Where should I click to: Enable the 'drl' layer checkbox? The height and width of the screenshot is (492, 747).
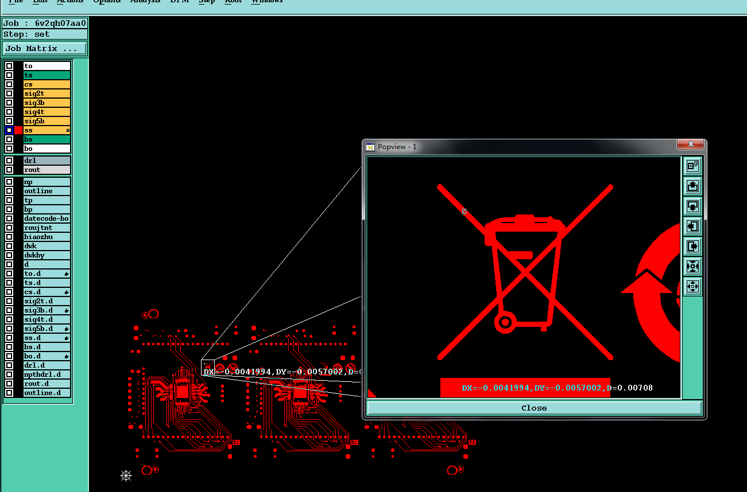[9, 161]
